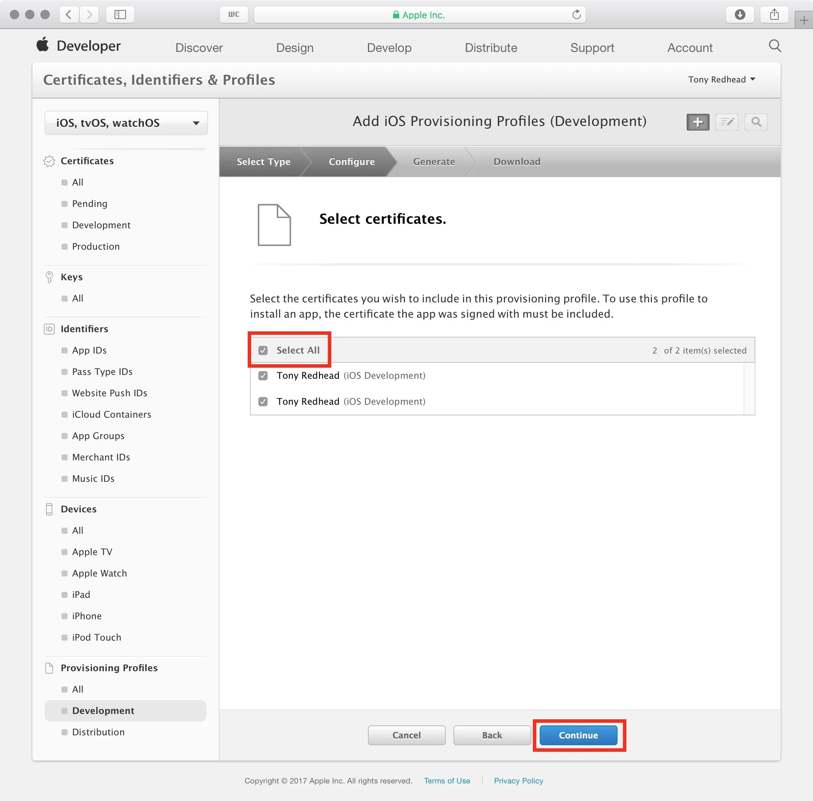Image resolution: width=813 pixels, height=801 pixels.
Task: Click the green lock icon in address bar
Action: click(x=396, y=15)
